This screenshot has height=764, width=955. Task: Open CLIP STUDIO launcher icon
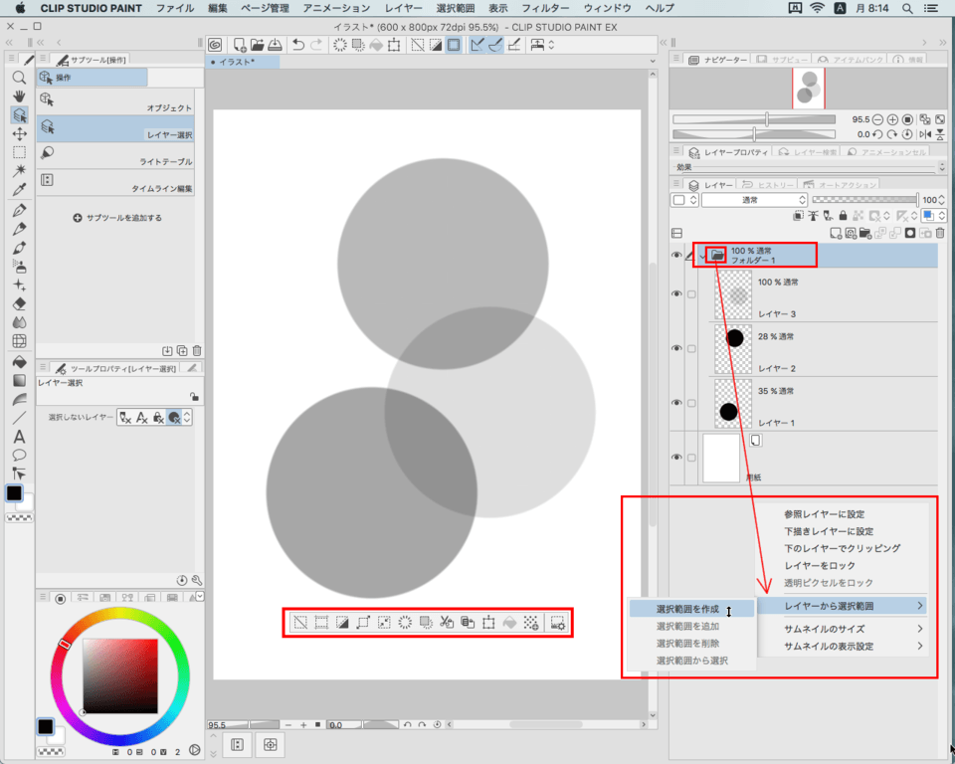215,45
